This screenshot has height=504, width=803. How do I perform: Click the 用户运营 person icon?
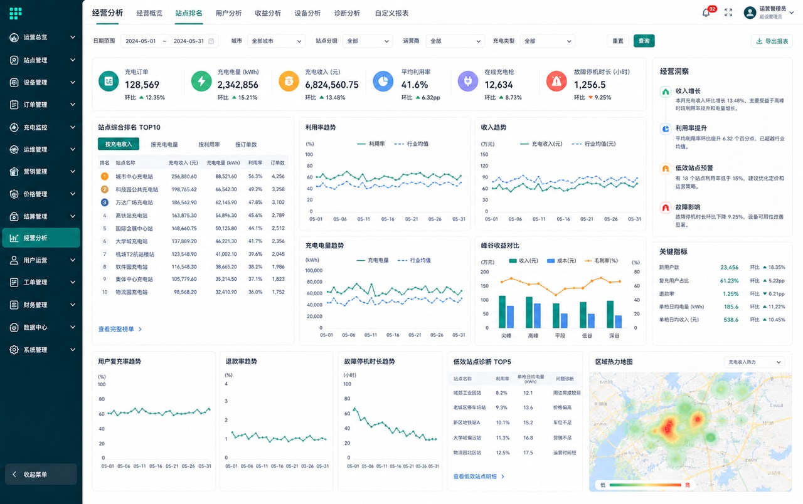pos(14,260)
